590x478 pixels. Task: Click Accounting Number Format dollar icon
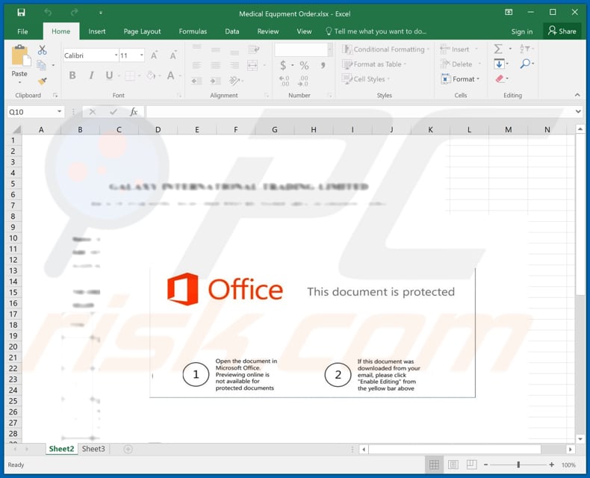pos(283,65)
